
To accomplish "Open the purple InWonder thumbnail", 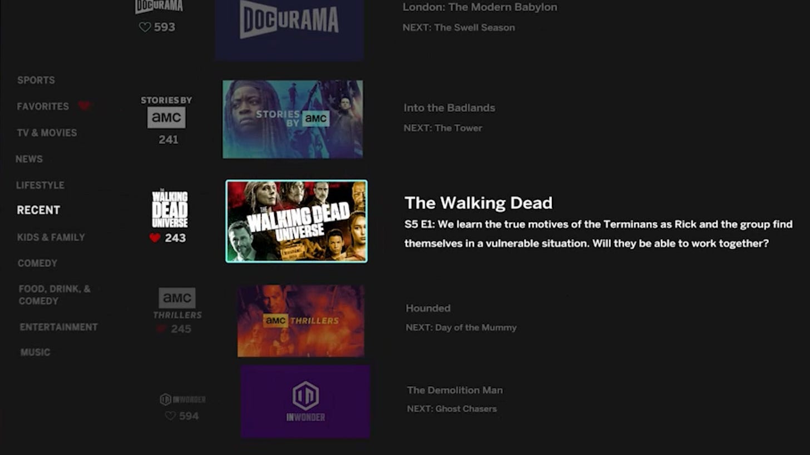I will (x=305, y=401).
